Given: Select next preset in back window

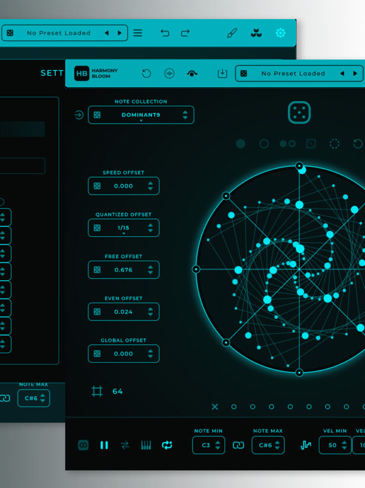Looking at the screenshot, I should pos(120,33).
